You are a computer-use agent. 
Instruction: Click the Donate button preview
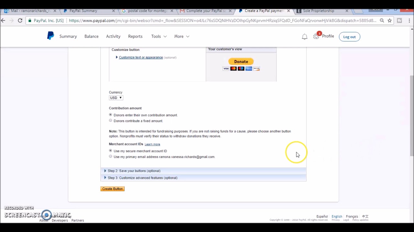click(241, 62)
